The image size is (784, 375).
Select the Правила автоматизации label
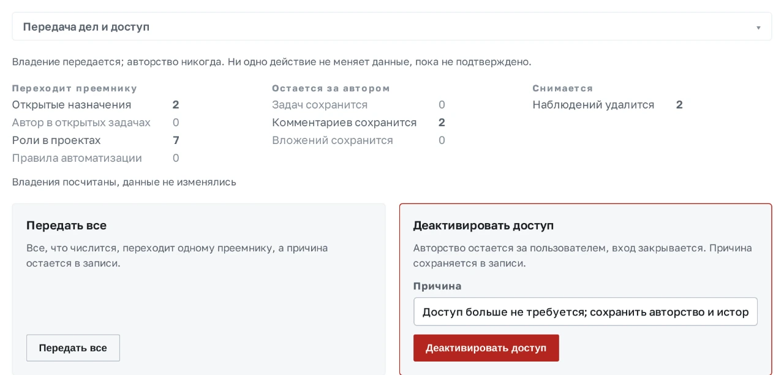tap(77, 158)
